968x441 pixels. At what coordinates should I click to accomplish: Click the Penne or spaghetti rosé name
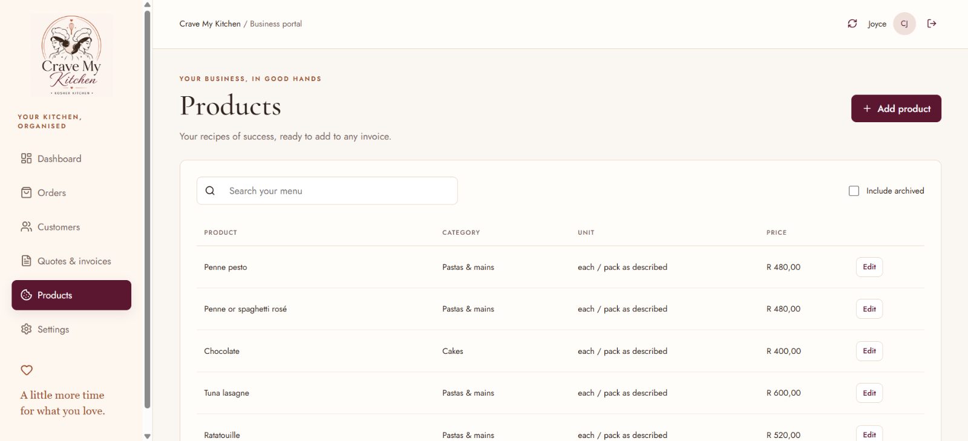coord(245,309)
